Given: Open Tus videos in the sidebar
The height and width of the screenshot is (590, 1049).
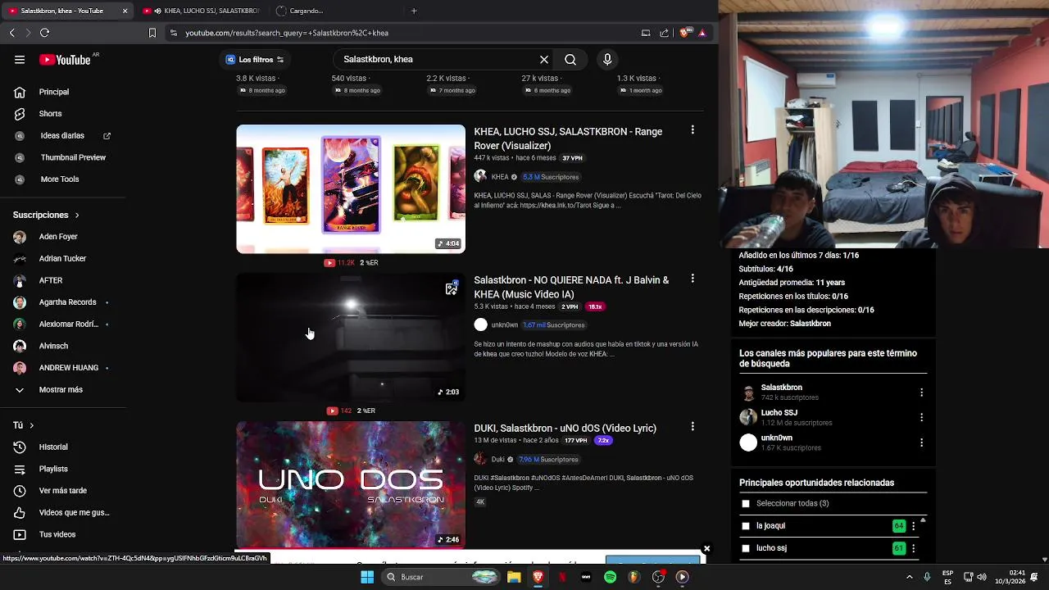Looking at the screenshot, I should (57, 534).
